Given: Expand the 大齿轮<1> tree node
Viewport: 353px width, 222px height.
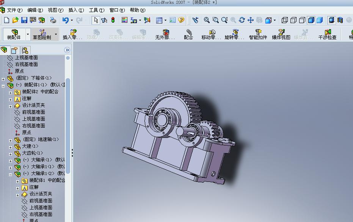Looking at the screenshot, I should pyautogui.click(x=10, y=154).
